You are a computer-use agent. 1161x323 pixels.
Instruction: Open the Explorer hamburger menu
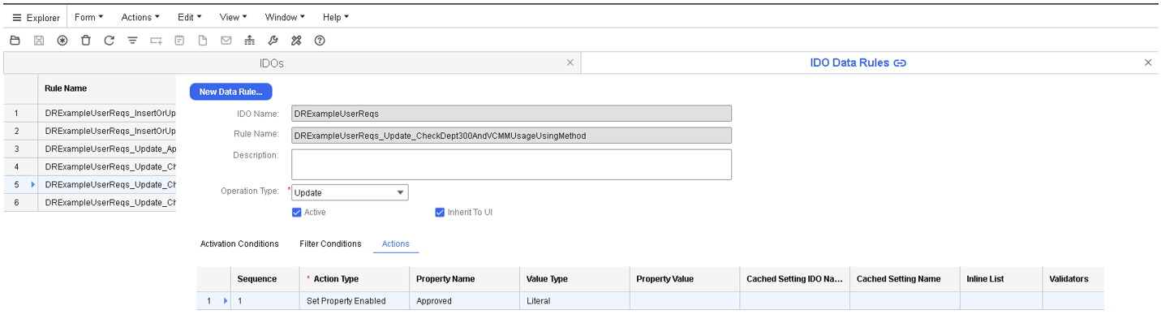(36, 17)
